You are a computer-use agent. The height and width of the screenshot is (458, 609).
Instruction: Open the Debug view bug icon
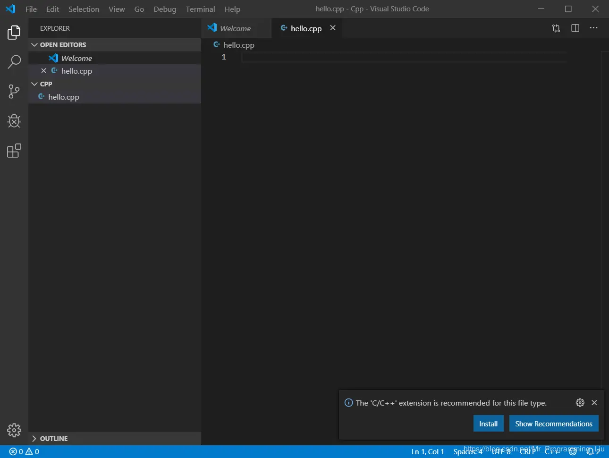coord(14,121)
